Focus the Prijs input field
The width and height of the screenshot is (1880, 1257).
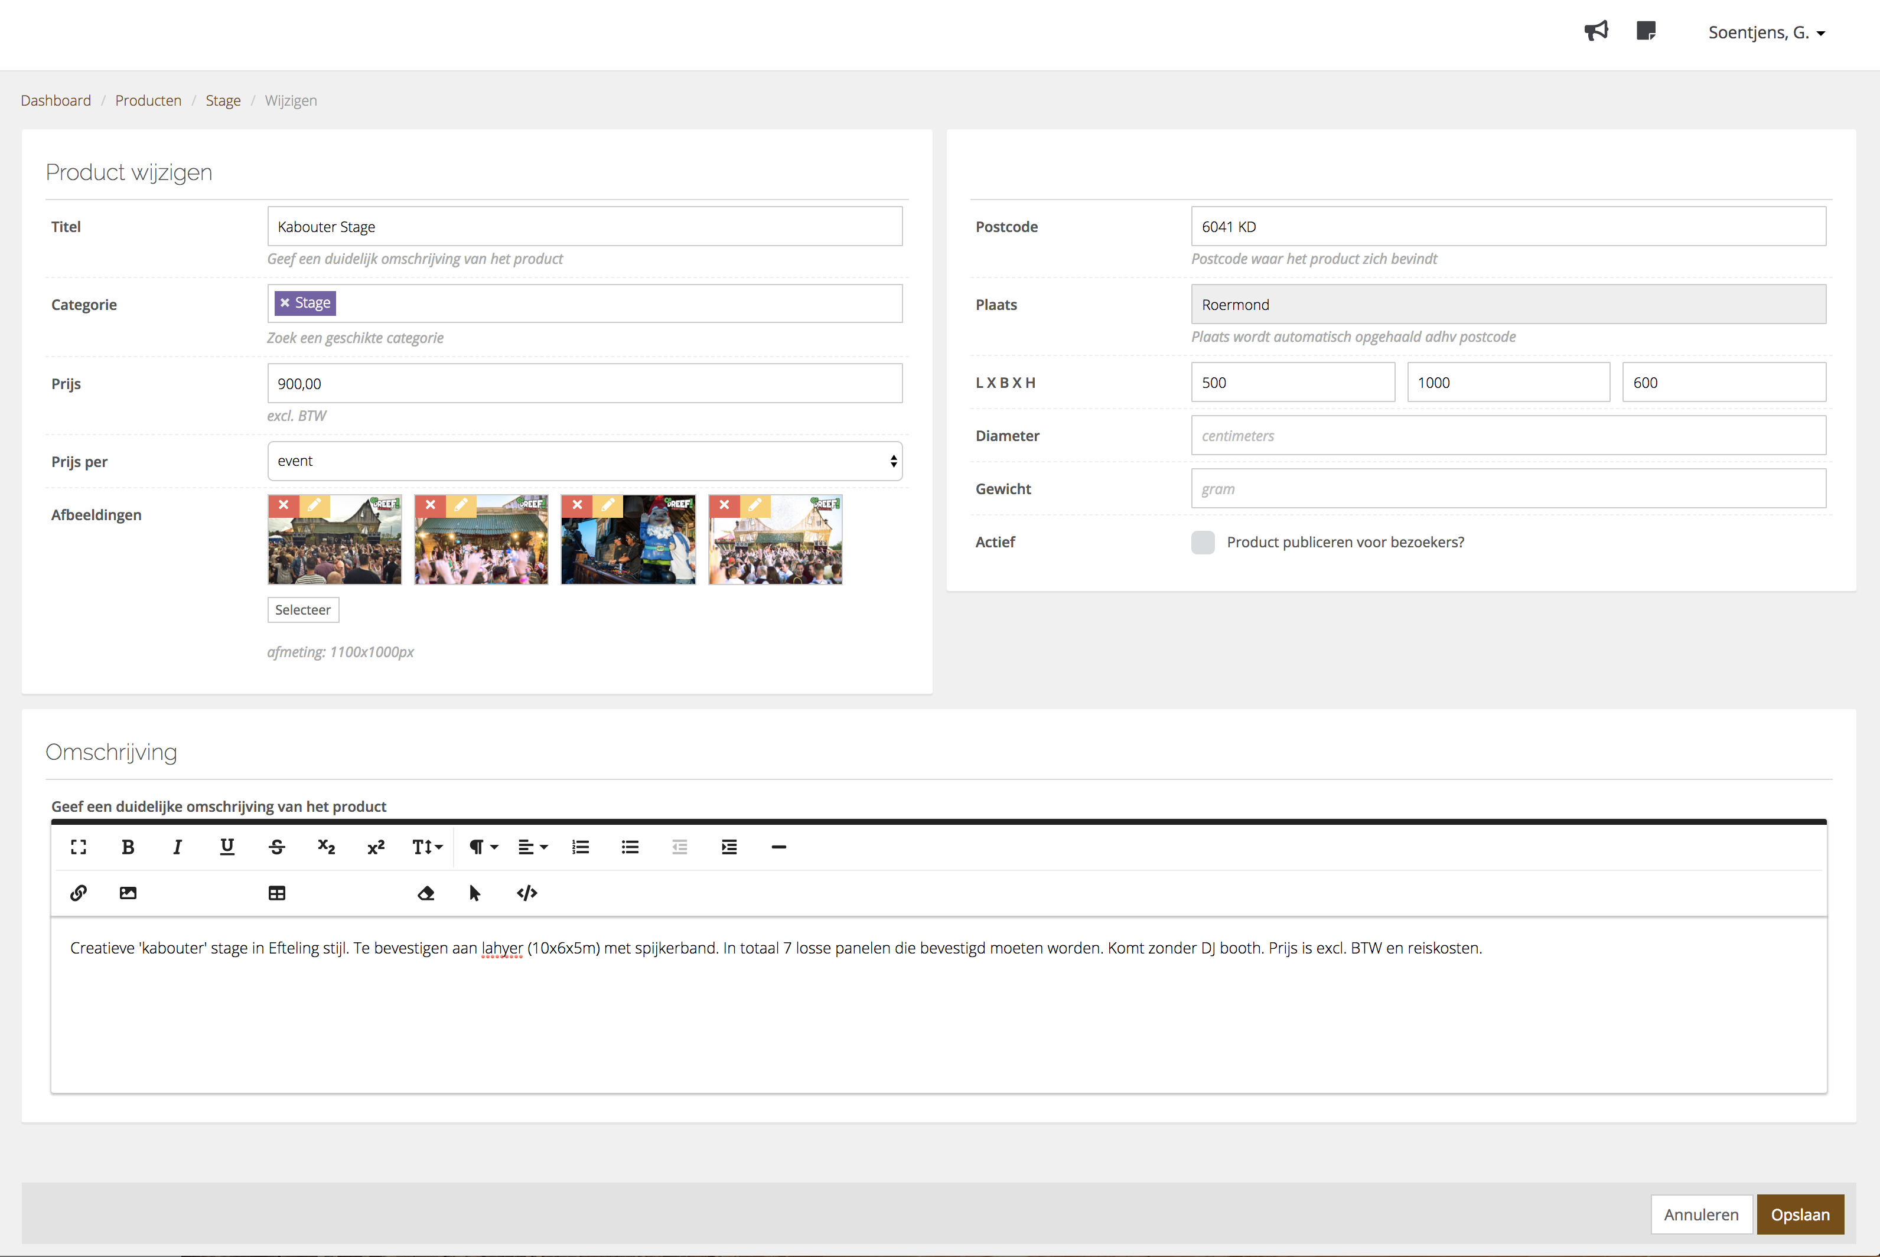585,383
